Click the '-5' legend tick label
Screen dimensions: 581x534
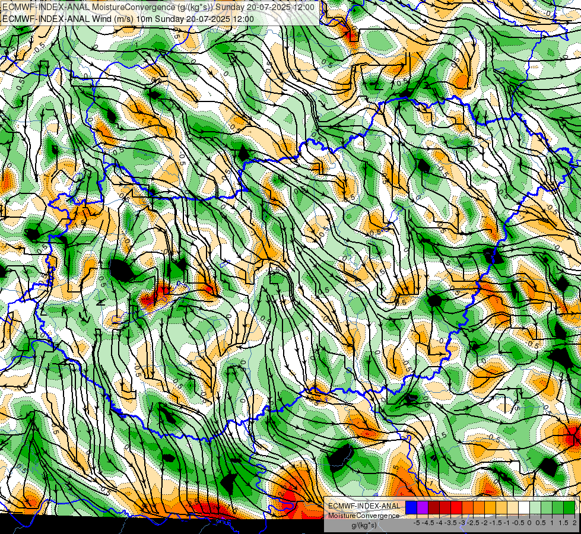pyautogui.click(x=417, y=523)
